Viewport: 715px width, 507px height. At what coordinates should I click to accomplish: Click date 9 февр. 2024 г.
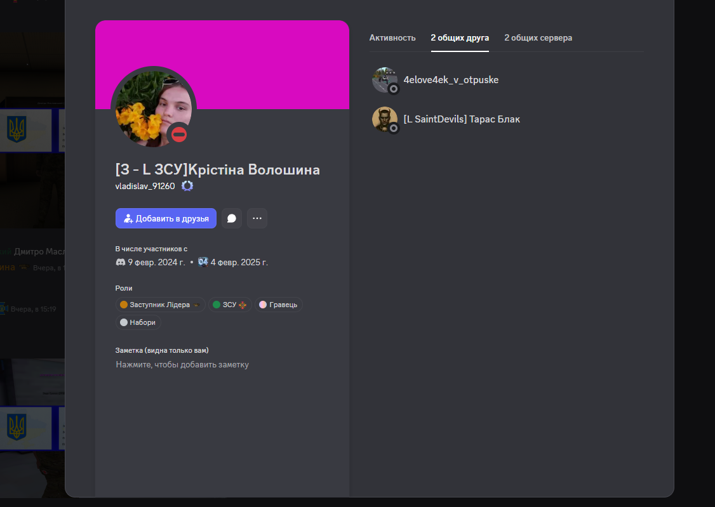click(x=156, y=262)
